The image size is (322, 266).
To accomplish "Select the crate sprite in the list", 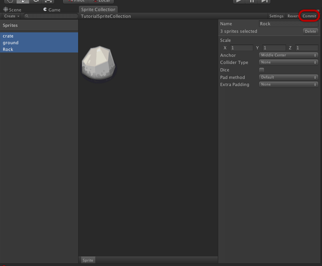I will 39,36.
